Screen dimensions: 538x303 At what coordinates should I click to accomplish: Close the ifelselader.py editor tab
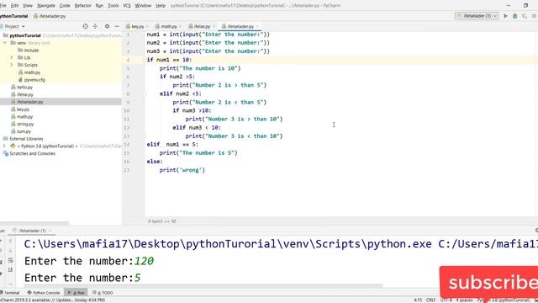click(x=257, y=26)
